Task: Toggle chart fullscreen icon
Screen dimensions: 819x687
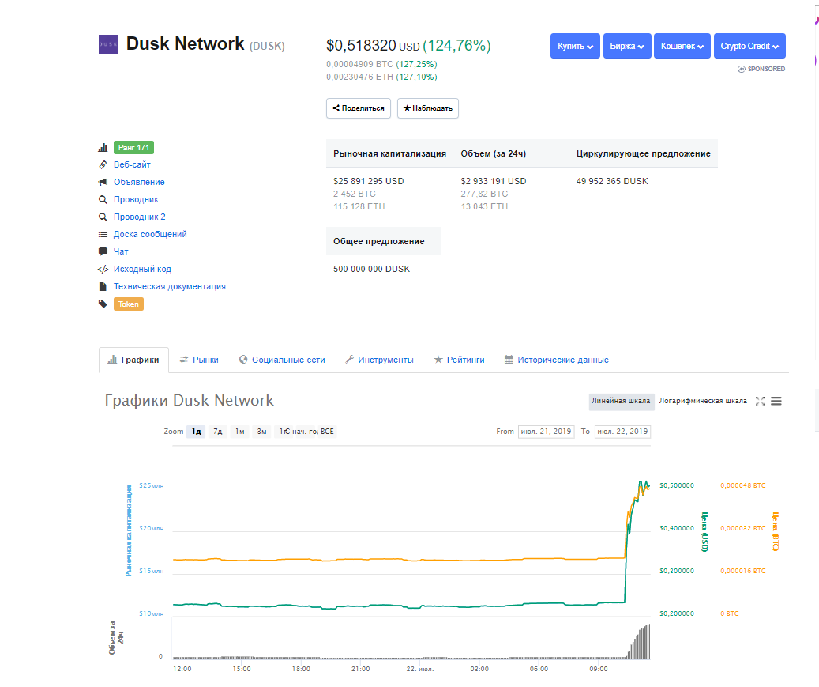Action: [x=760, y=401]
